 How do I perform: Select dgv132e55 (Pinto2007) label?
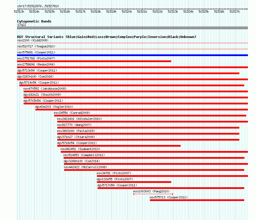pyautogui.click(x=115, y=179)
